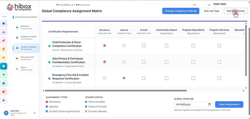Image resolution: width=250 pixels, height=119 pixels.
Task: Click the Save Assignments button
Action: 229,104
